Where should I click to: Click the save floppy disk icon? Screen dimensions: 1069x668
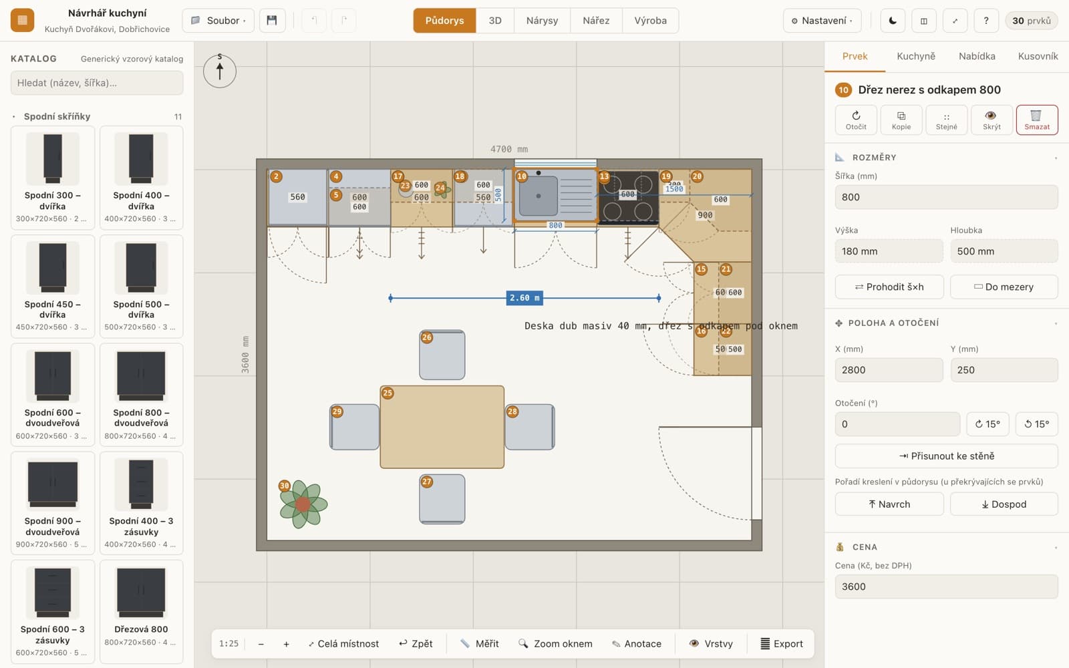[271, 21]
